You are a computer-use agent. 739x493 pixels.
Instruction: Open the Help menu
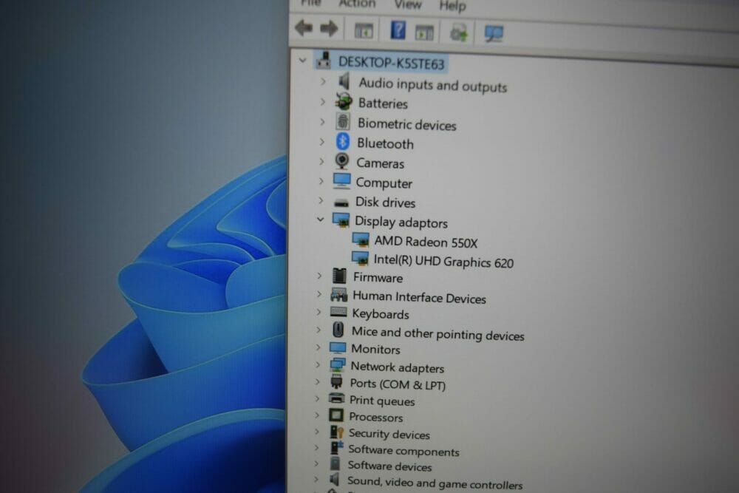coord(452,6)
